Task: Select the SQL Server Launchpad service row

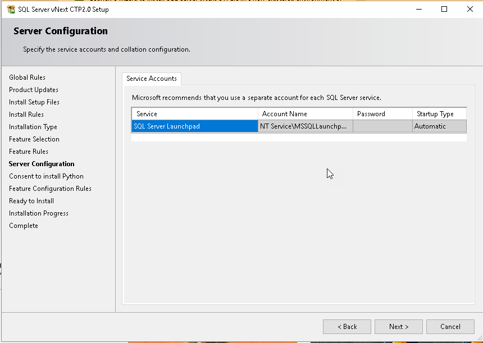Action: pyautogui.click(x=194, y=126)
